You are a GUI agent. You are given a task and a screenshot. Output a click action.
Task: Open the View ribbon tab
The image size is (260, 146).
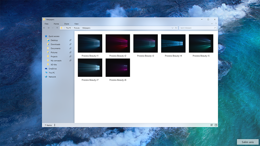tap(77, 24)
